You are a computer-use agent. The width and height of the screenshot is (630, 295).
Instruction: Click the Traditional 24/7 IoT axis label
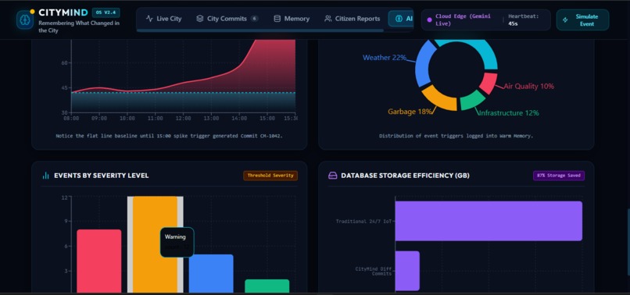pos(363,221)
